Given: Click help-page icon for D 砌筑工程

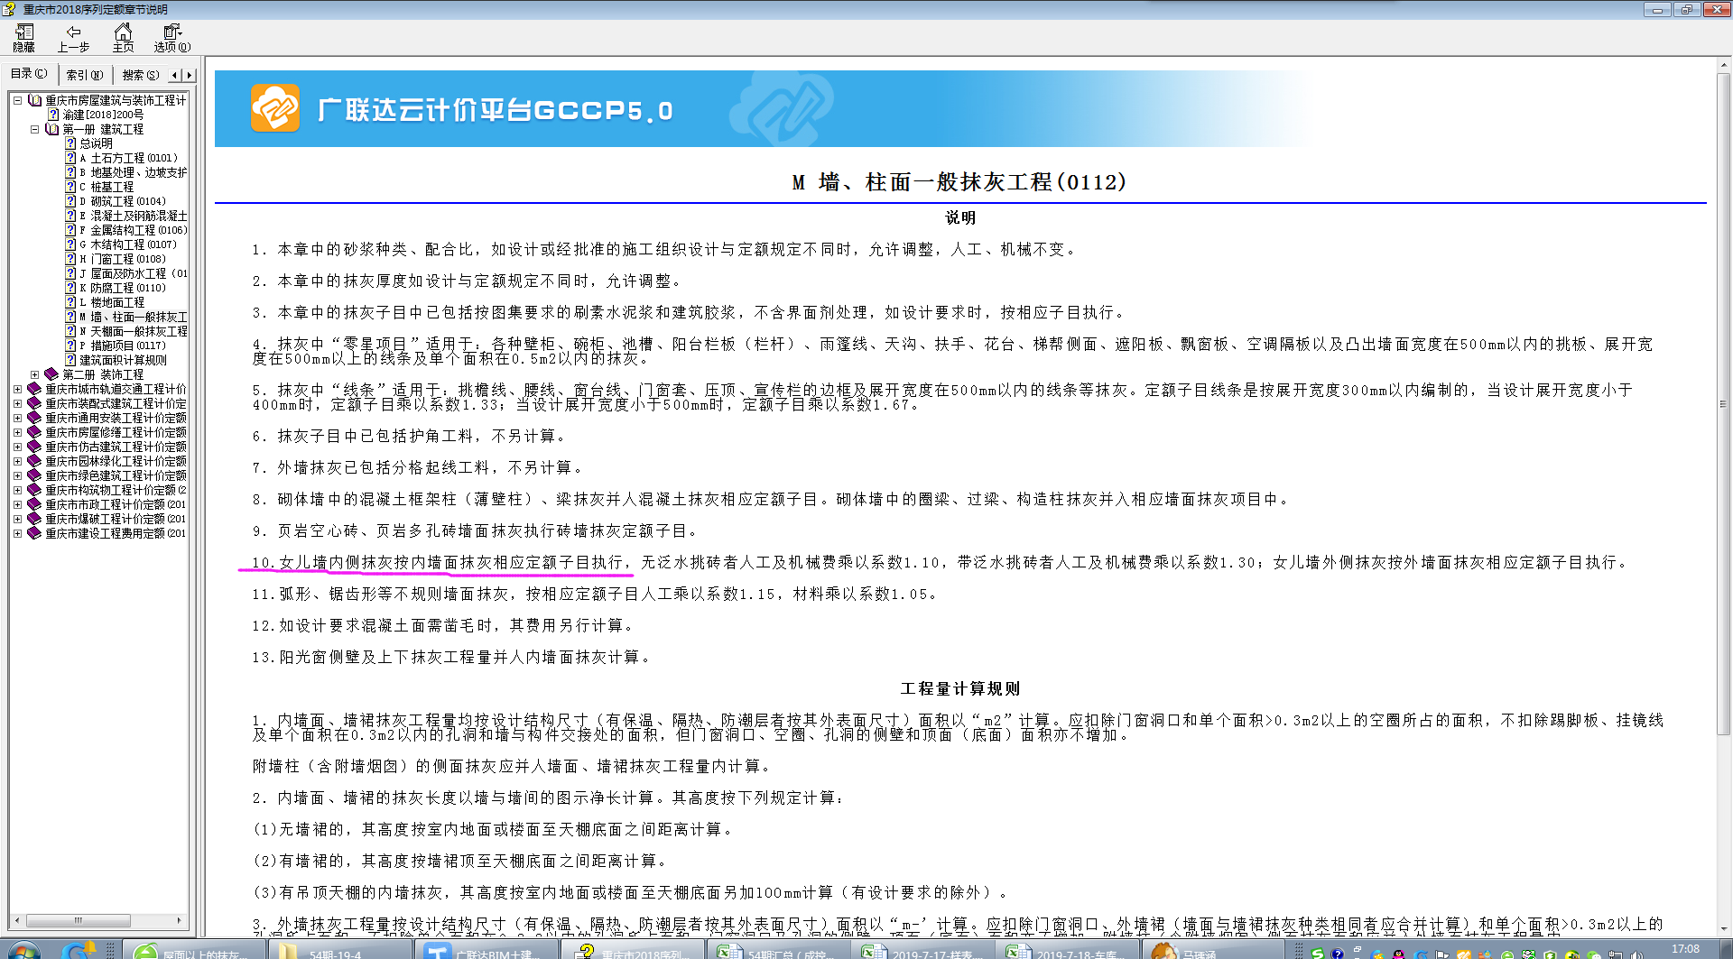Looking at the screenshot, I should pyautogui.click(x=70, y=201).
